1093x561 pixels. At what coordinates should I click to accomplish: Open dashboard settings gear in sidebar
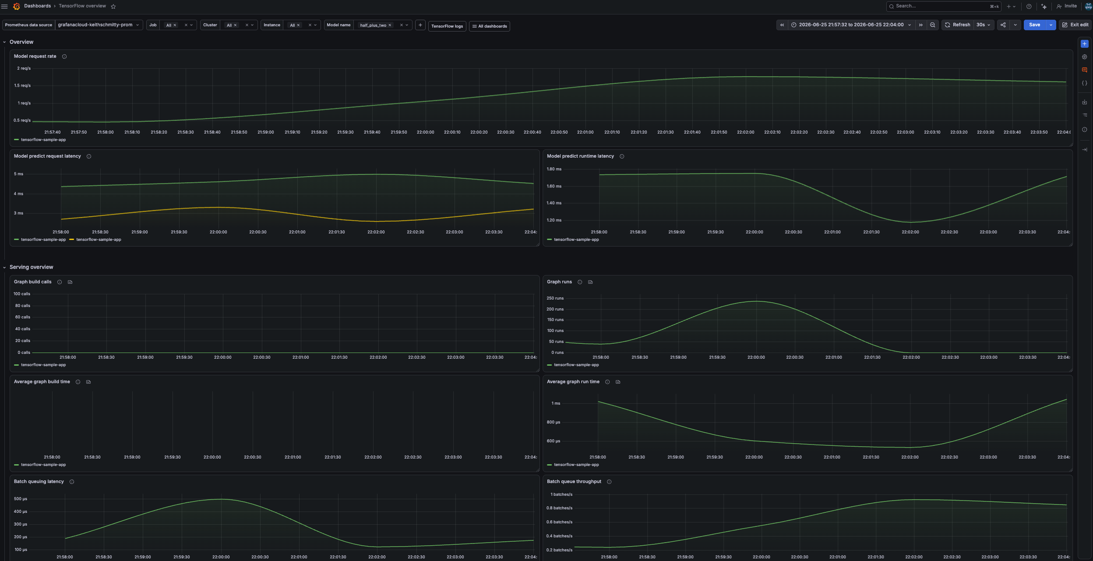coord(1085,57)
